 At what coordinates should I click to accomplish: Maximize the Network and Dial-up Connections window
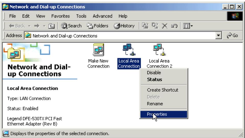click(232, 7)
